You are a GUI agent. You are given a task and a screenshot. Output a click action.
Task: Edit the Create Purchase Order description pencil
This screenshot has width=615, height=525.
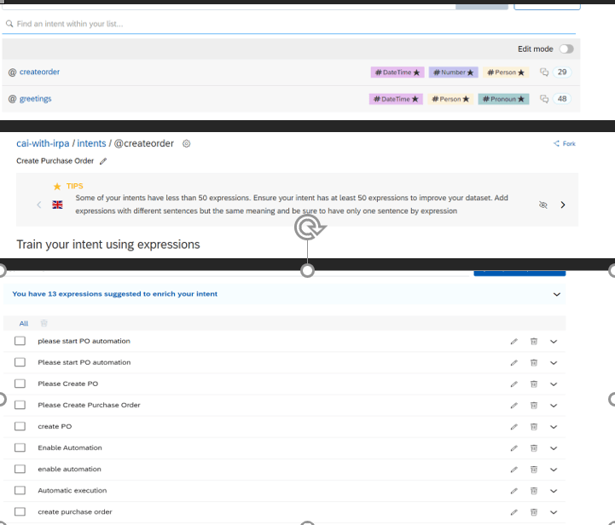tap(103, 161)
